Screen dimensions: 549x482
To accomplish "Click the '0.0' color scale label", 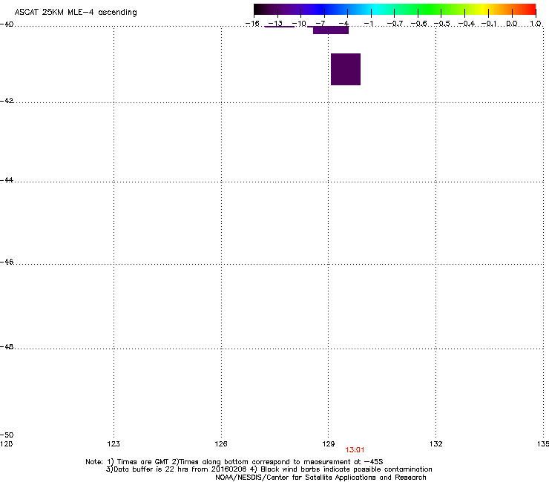I will click(x=512, y=24).
